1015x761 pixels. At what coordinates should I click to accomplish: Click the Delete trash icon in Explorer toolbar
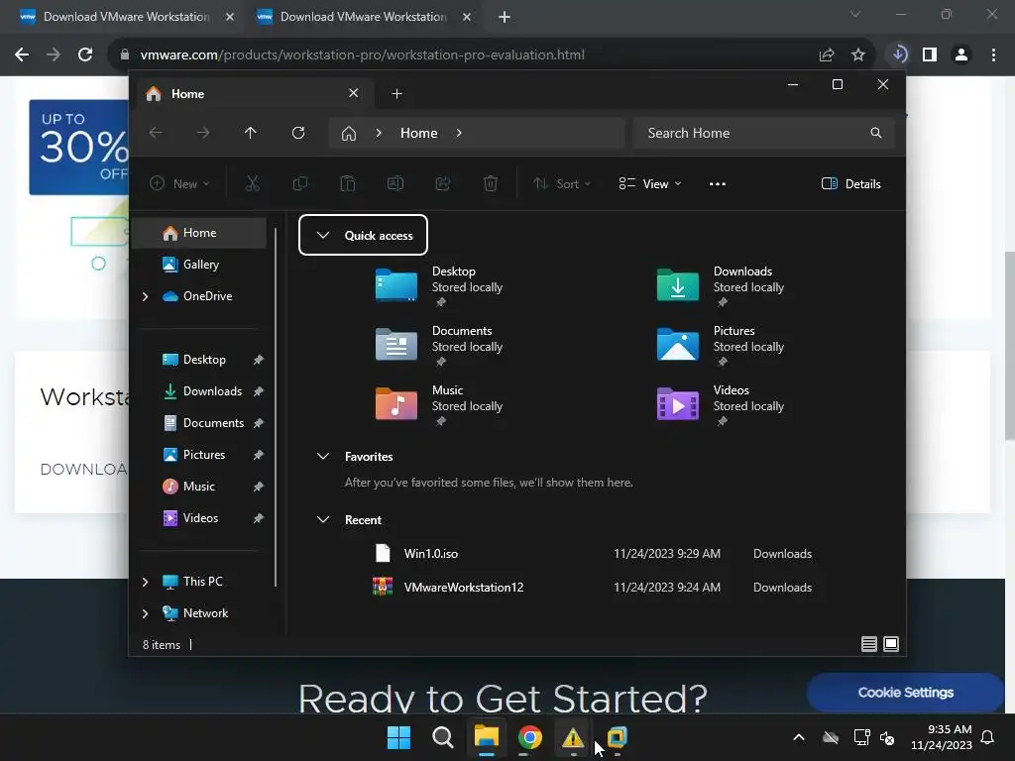[x=491, y=183]
